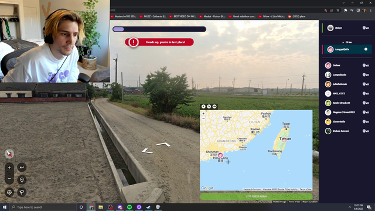Click the first map size control icon
375x211 pixels.
tap(203, 107)
